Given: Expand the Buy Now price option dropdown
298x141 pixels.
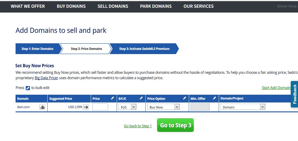Looking at the screenshot, I should 163,107.
